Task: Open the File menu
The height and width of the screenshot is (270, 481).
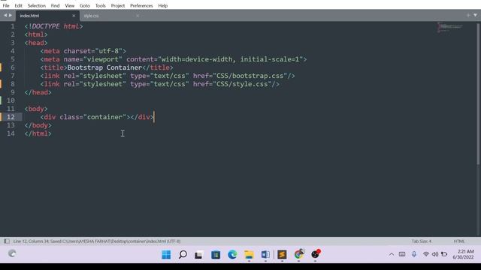Action: (x=6, y=5)
